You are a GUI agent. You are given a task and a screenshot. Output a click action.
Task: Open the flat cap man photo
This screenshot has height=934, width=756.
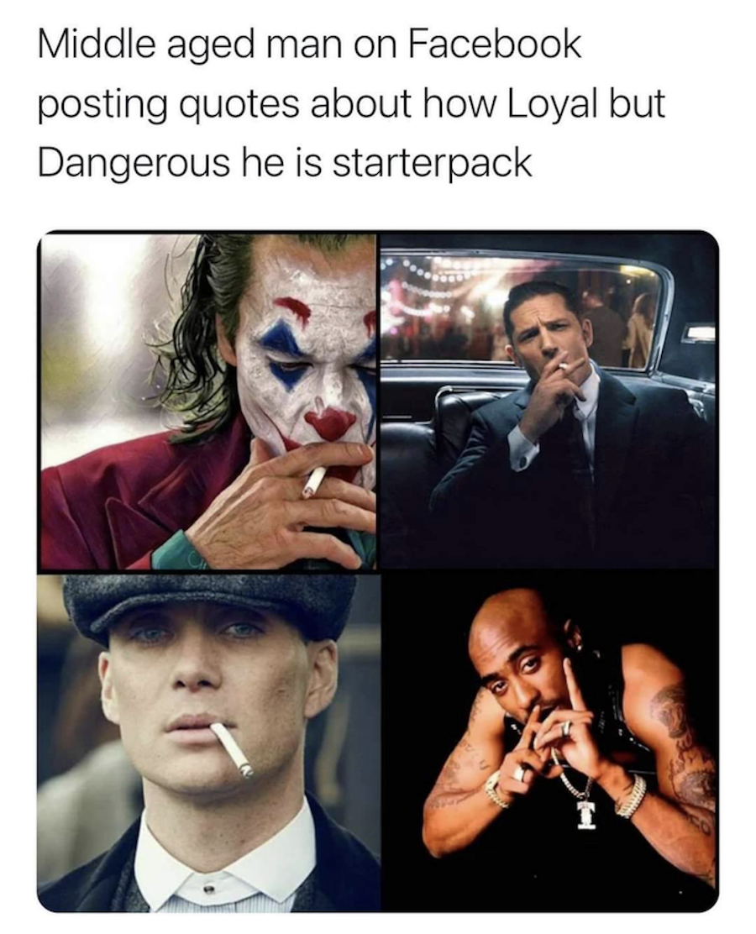click(x=208, y=742)
